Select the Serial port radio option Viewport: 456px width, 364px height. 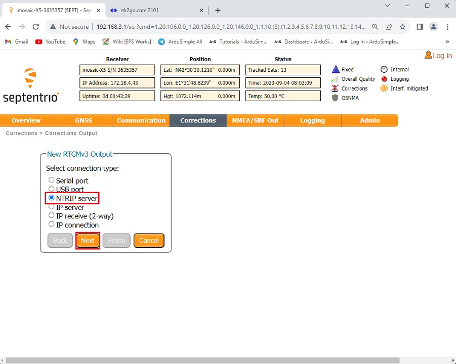pos(52,180)
